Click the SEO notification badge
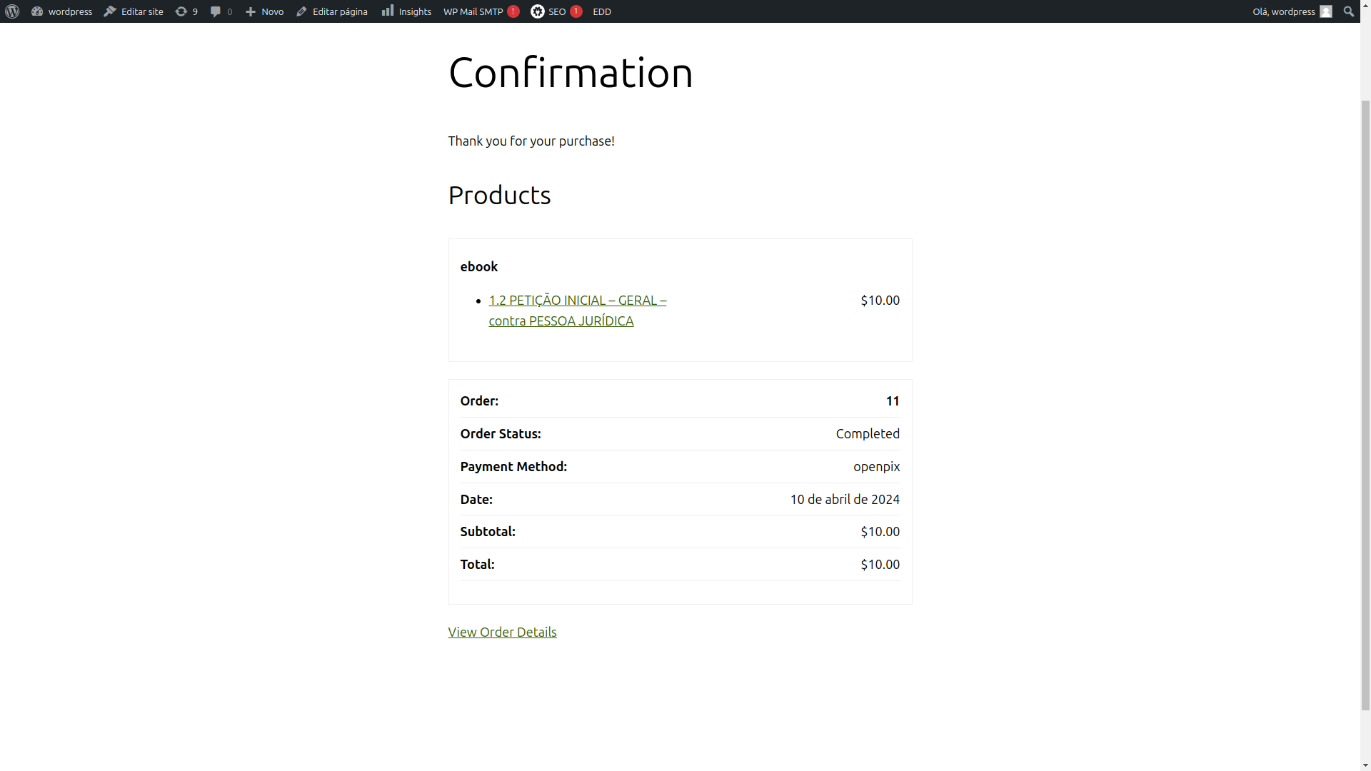1371x771 pixels. [576, 11]
